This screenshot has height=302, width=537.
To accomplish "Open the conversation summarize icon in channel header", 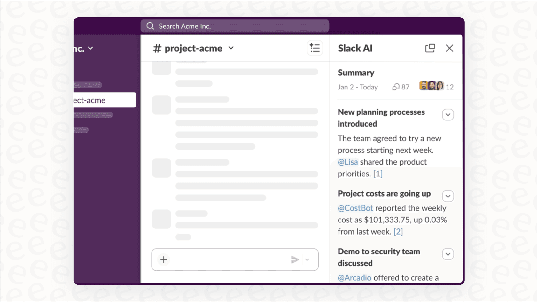I will coord(315,48).
